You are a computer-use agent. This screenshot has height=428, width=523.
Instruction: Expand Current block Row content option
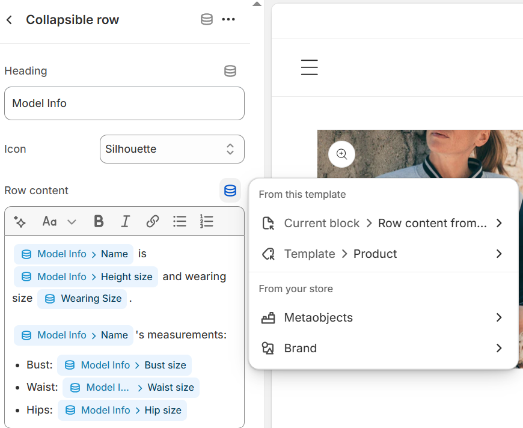coord(383,223)
